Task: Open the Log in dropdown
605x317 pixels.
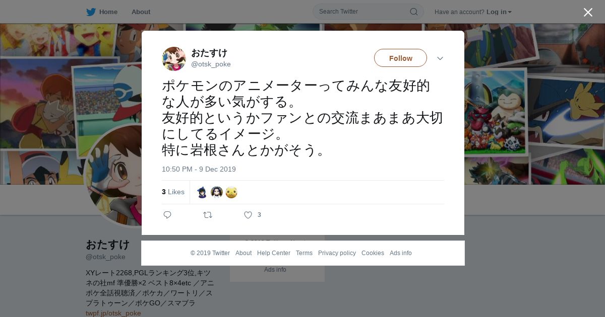Action: 499,12
